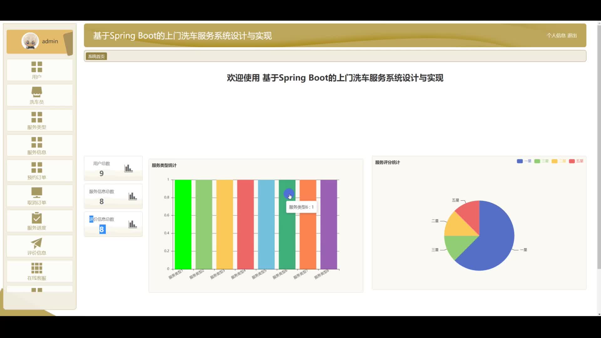Image resolution: width=601 pixels, height=338 pixels.
Task: Switch to the 系统首页 tab
Action: [96, 56]
